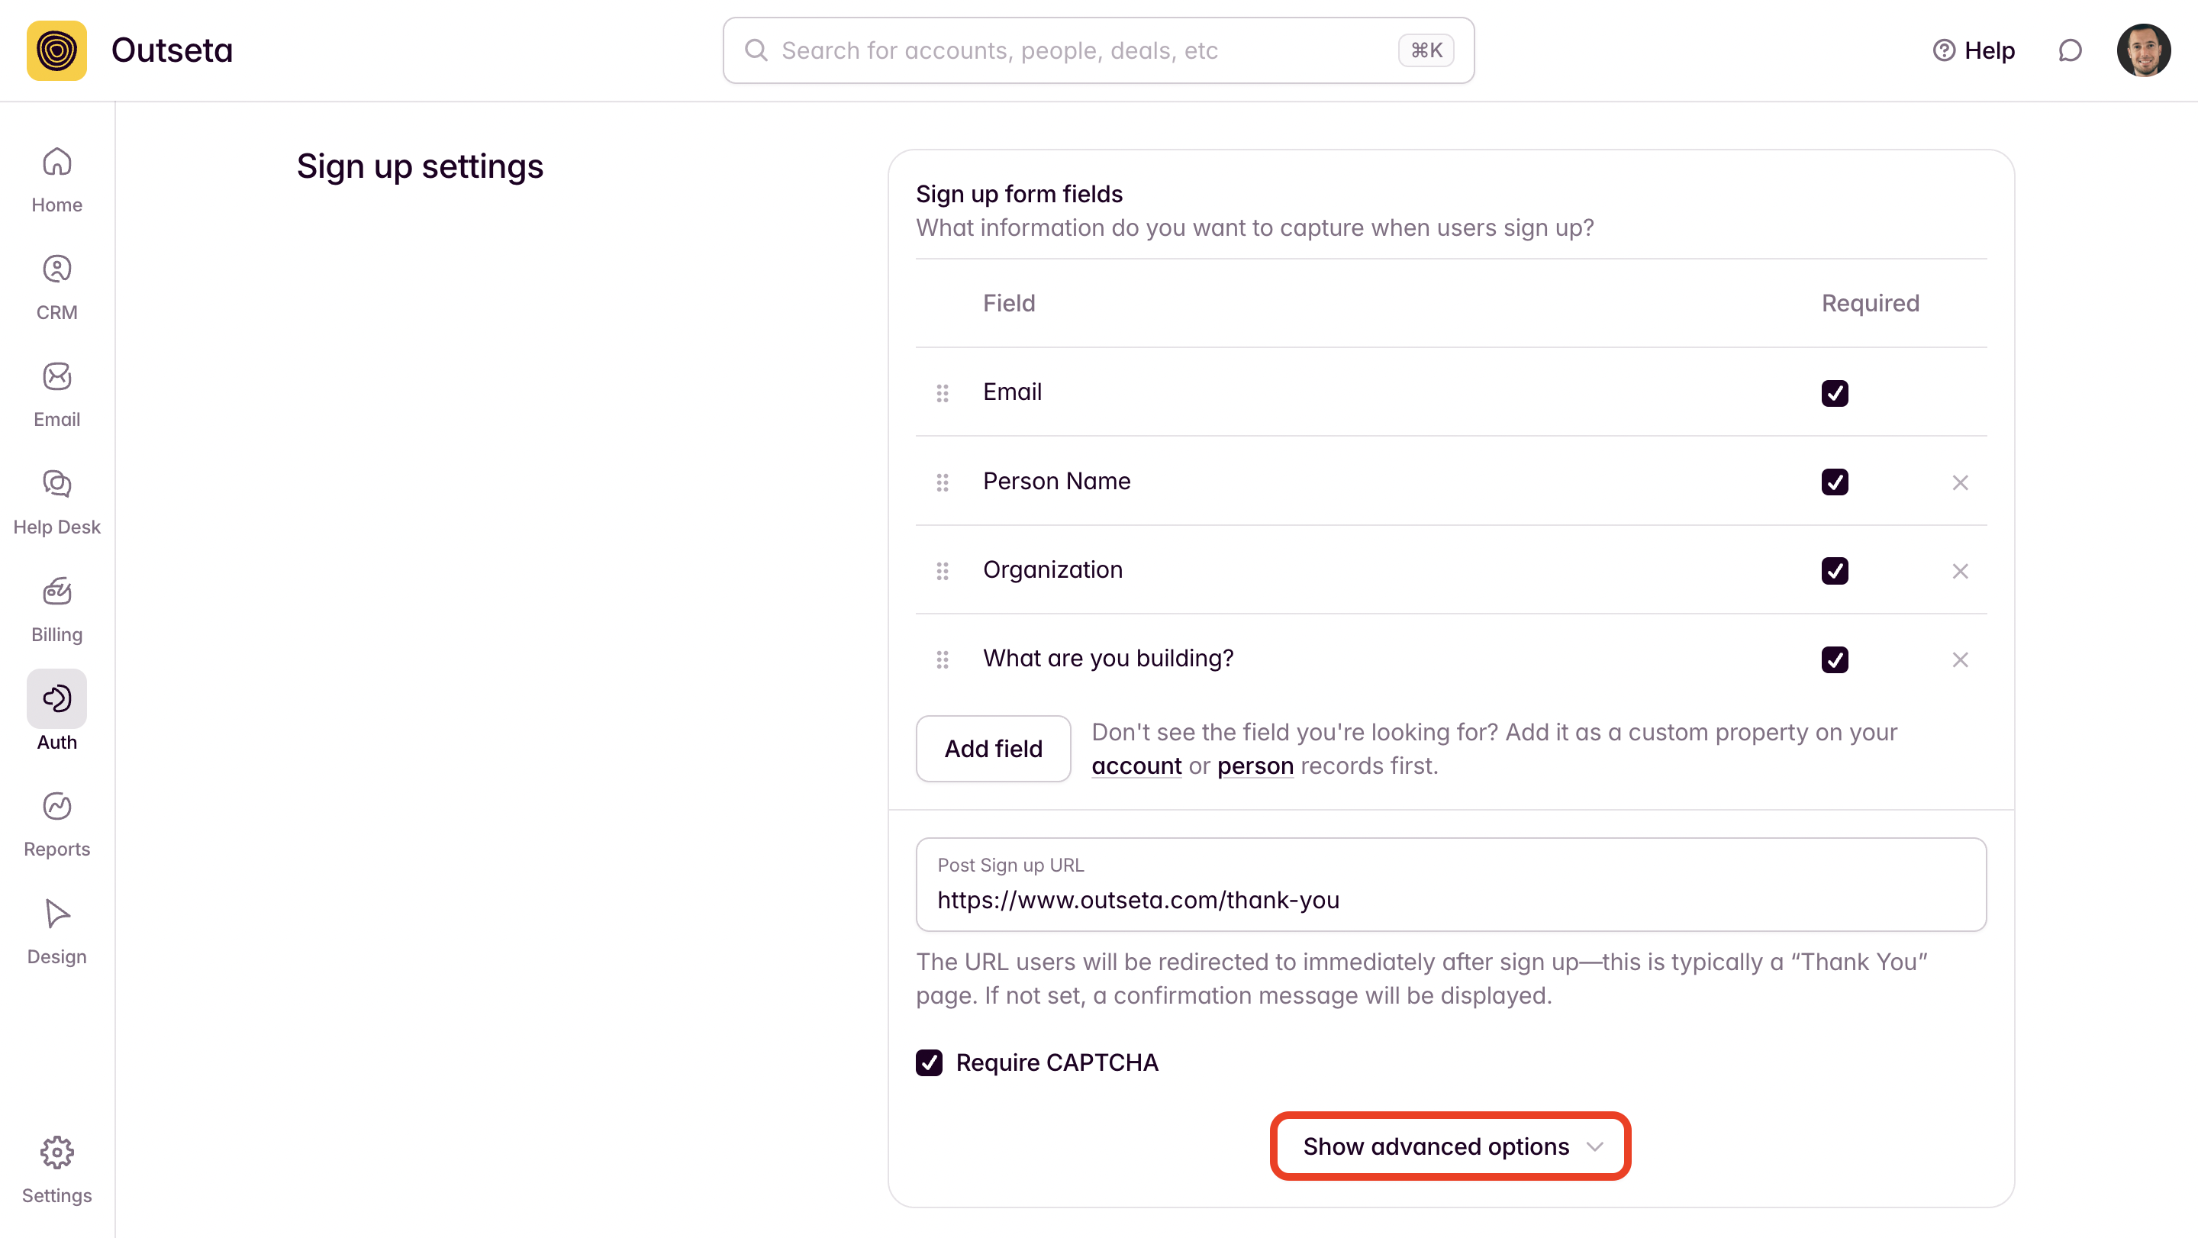Image resolution: width=2198 pixels, height=1238 pixels.
Task: Disable the Require CAPTCHA checkbox
Action: (930, 1062)
